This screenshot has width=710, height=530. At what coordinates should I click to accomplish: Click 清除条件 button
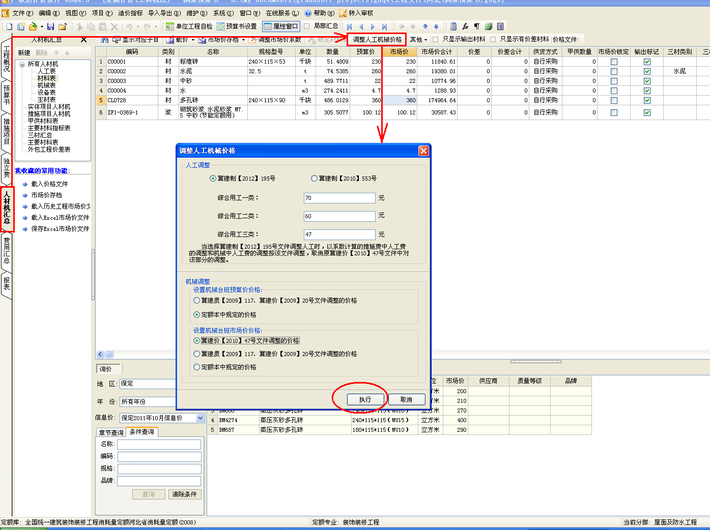[x=184, y=494]
